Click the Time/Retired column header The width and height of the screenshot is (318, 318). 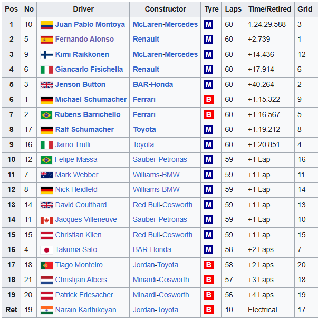269,9
